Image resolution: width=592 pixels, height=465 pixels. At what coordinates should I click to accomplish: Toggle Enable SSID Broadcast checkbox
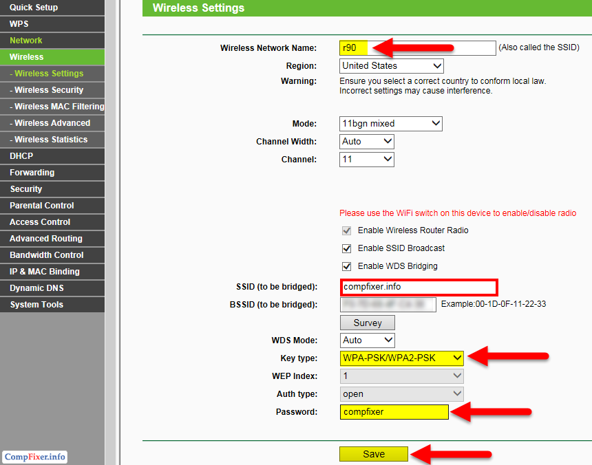(x=347, y=248)
